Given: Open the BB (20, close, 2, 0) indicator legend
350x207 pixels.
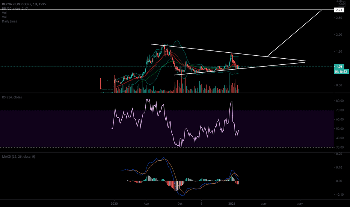Looking at the screenshot, I should [x=15, y=8].
